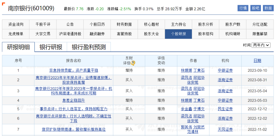This screenshot has width=279, height=136.
Task: Open the 股本结构 menu item
Action: click(x=206, y=34)
